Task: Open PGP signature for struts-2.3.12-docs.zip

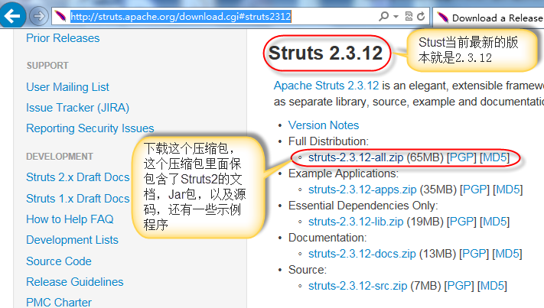Action: click(x=474, y=254)
